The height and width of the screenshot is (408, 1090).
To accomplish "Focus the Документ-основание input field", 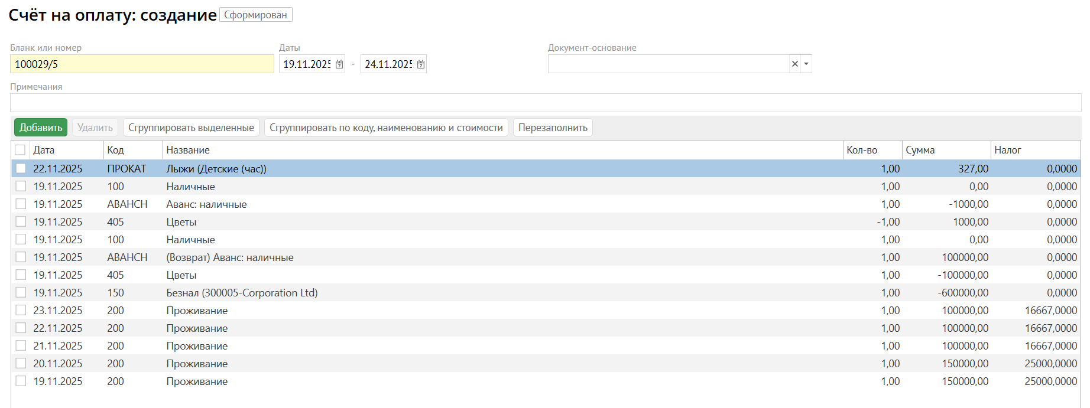I will click(669, 64).
